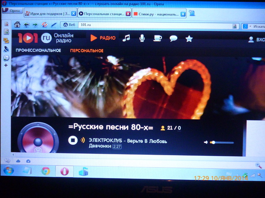265x198 pixels.
Task: Open the music note section icon
Action: coord(126,38)
